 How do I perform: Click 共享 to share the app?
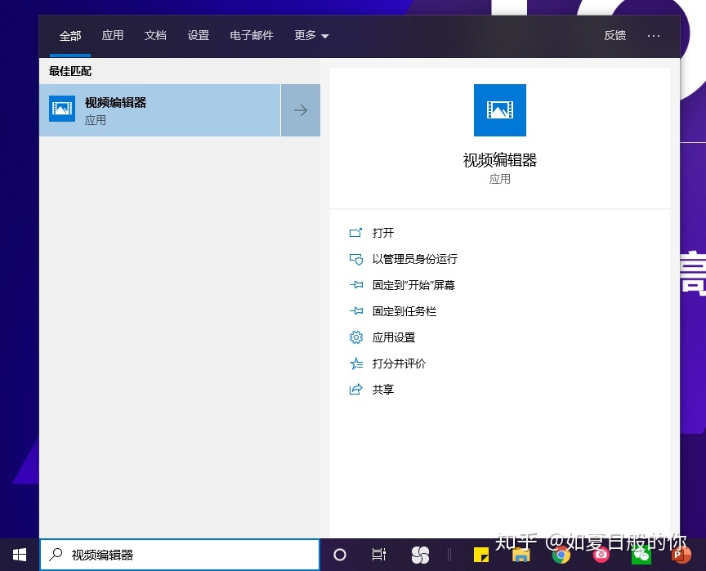coord(382,389)
